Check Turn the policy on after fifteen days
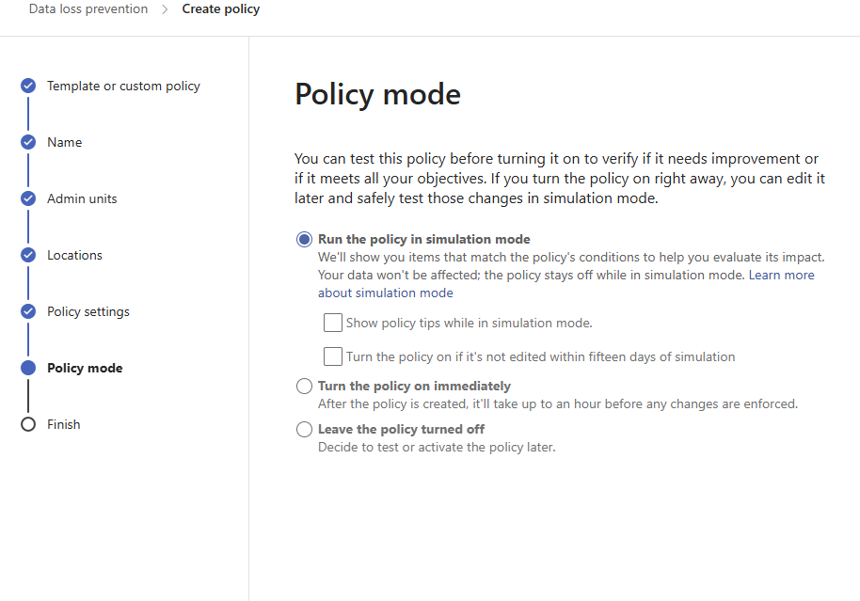Screen dimensions: 860x601 [x=333, y=356]
